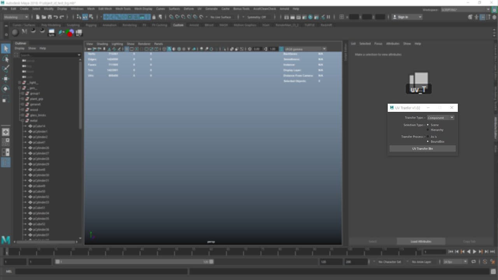This screenshot has width=498, height=280.
Task: Open the Mesh Tools menu
Action: [123, 9]
